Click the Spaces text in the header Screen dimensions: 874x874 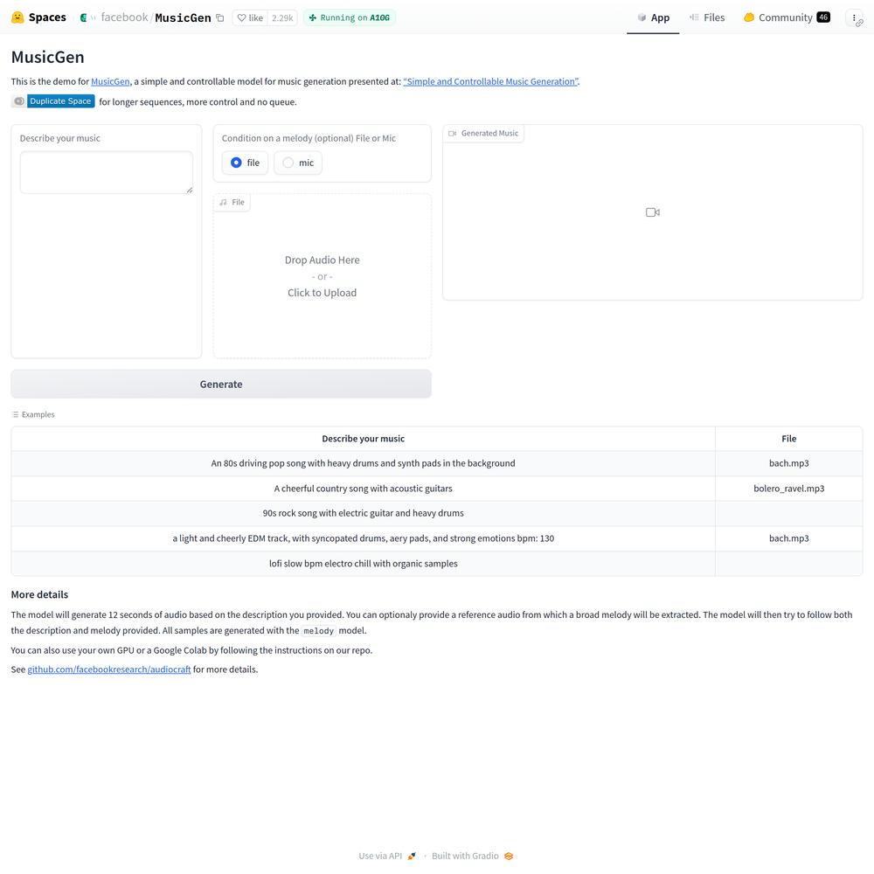tap(47, 17)
